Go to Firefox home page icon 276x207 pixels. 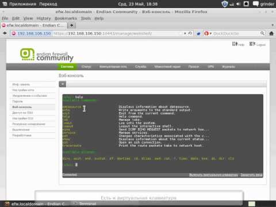coord(271,33)
